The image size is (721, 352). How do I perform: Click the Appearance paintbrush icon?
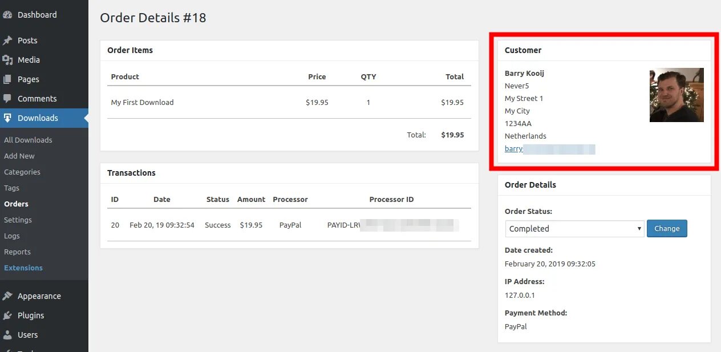7,296
